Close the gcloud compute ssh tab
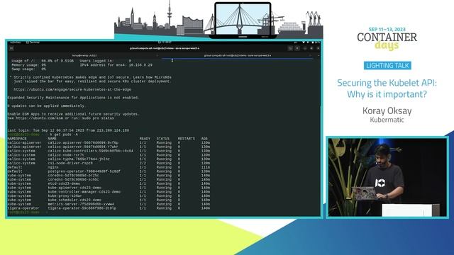The image size is (454, 255). [x=310, y=55]
